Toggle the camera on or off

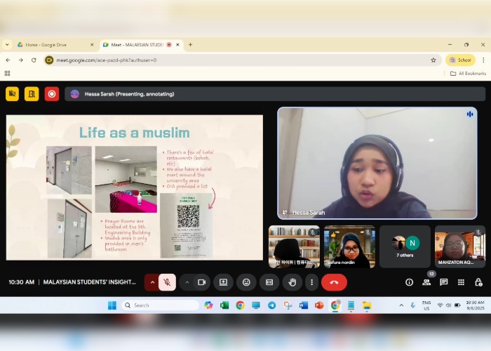click(x=201, y=282)
